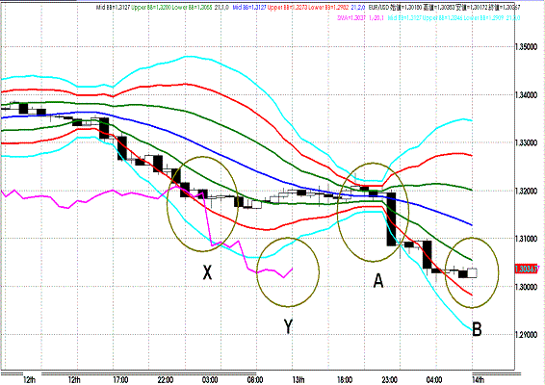Screen dimensions: 545x385
Task: Click the 08:00 time axis label
Action: click(x=255, y=380)
